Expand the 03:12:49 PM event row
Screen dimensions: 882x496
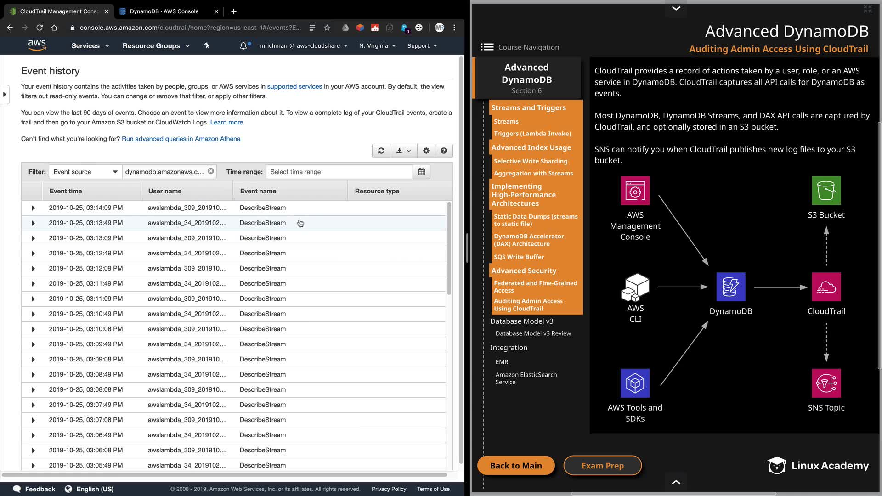(x=33, y=254)
